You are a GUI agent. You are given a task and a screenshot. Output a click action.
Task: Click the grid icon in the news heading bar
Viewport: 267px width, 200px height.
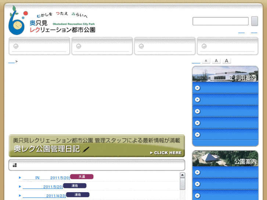[x=15, y=165]
